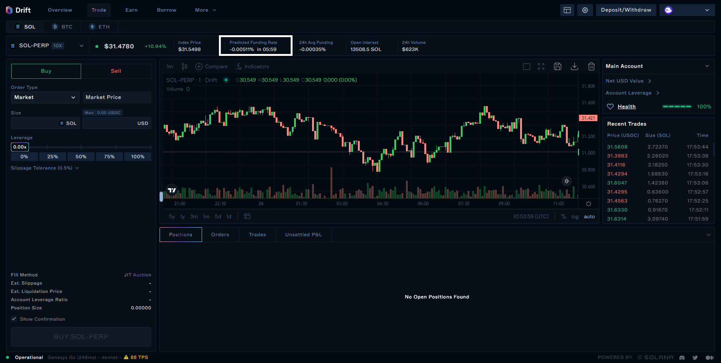Image resolution: width=721 pixels, height=363 pixels.
Task: Open the Earn page
Action: click(x=131, y=10)
